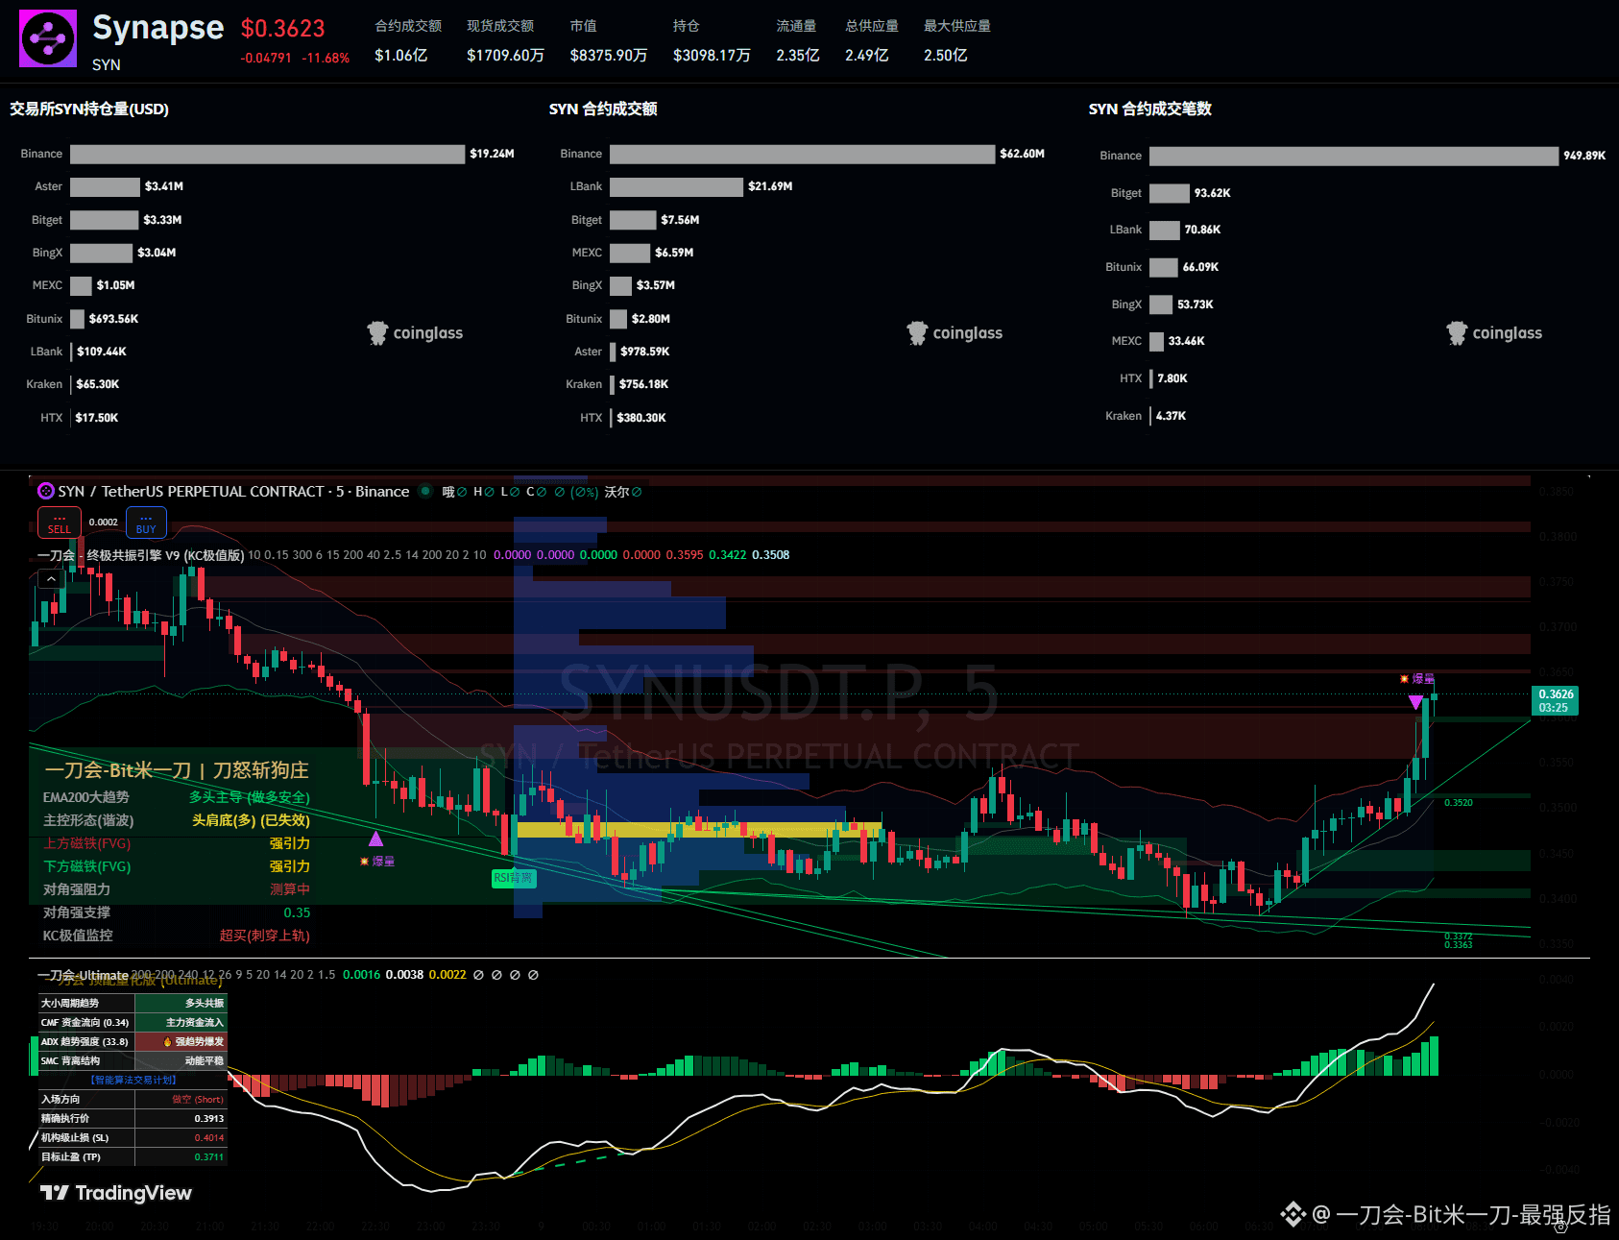Click the blue BUY button
The height and width of the screenshot is (1240, 1619).
point(146,523)
